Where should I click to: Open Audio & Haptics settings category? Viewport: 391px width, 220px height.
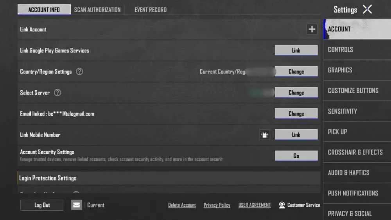tap(357, 173)
